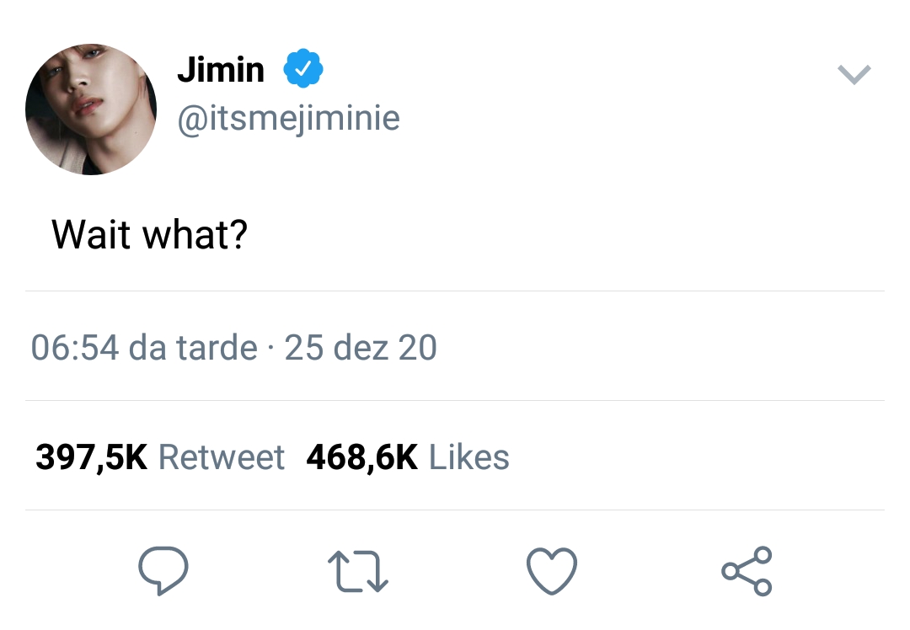Expand the tweet options chevron
Viewport: 910px width, 630px height.
[x=854, y=75]
